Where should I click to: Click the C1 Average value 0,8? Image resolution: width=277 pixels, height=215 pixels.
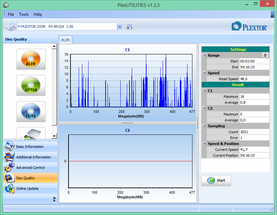point(254,102)
